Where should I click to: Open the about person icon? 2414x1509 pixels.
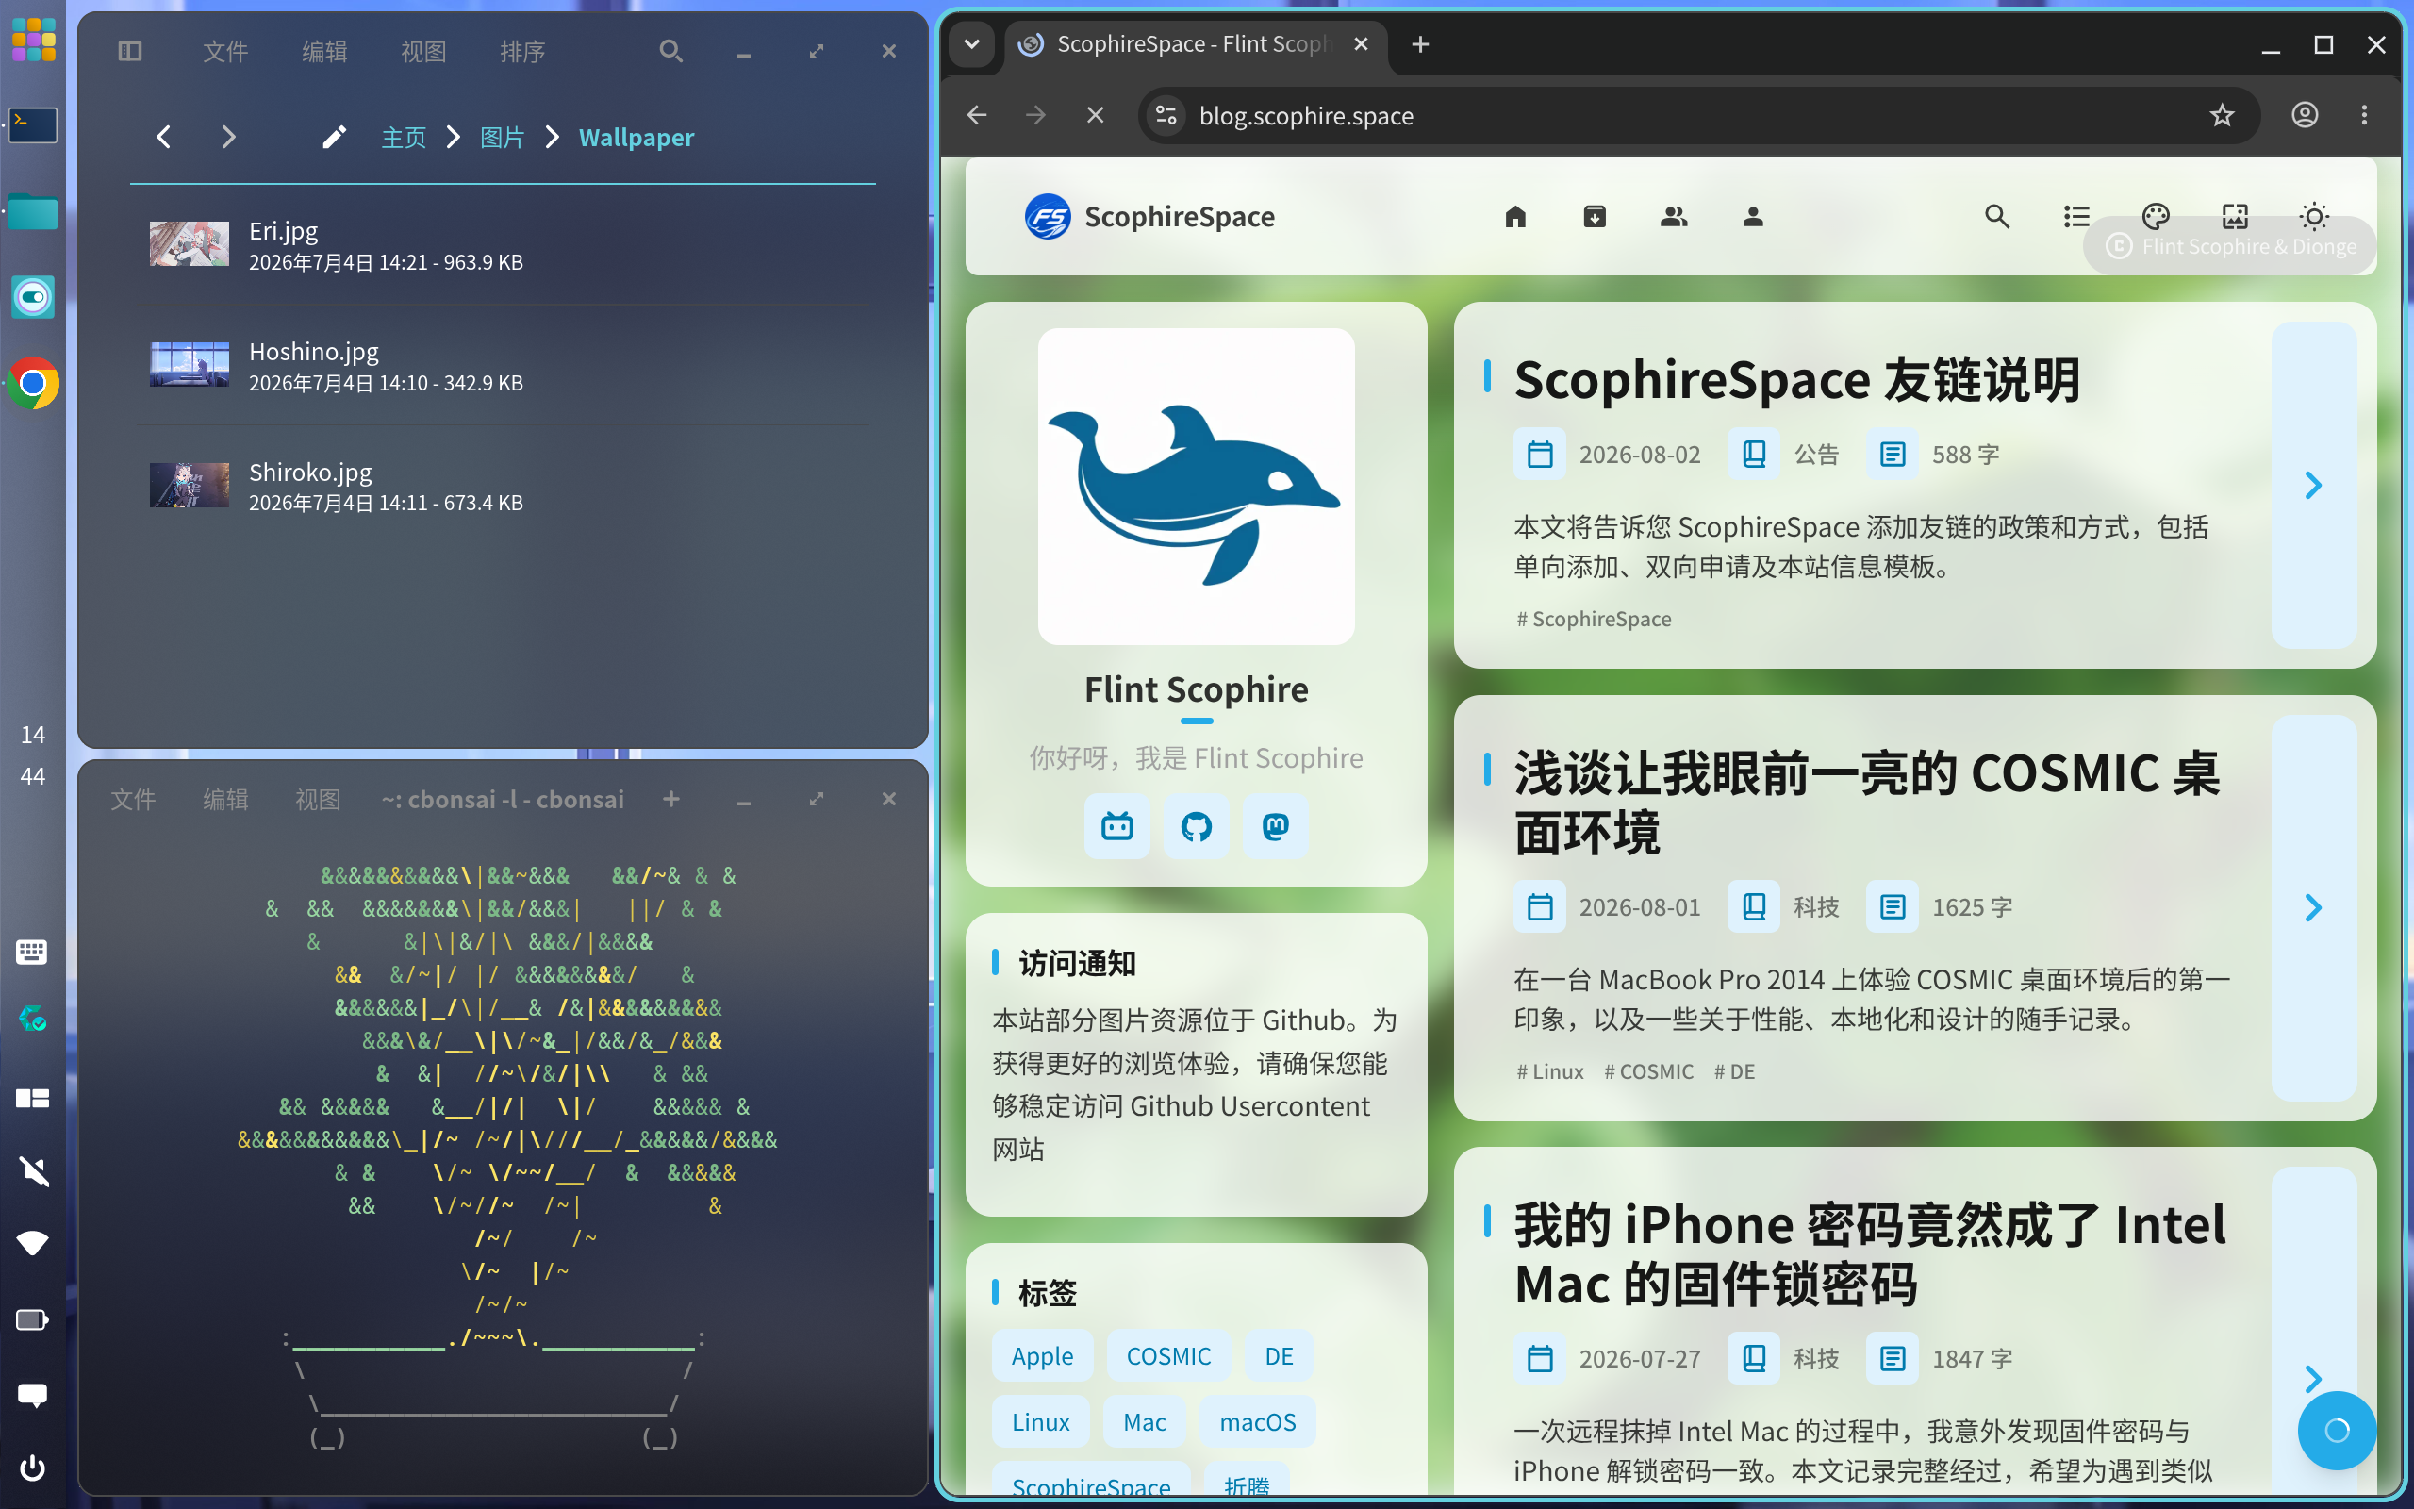[x=1753, y=217]
